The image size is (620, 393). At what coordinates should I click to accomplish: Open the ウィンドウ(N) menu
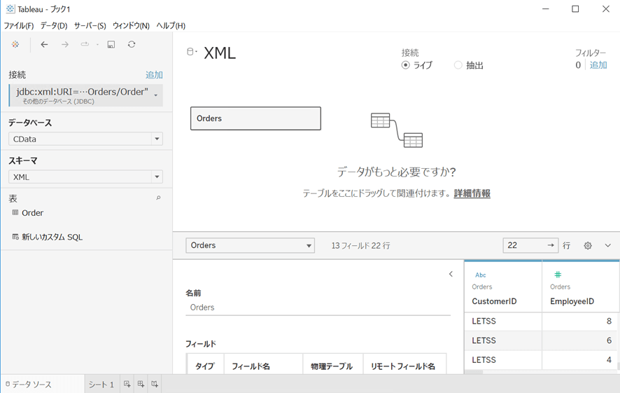(x=131, y=26)
